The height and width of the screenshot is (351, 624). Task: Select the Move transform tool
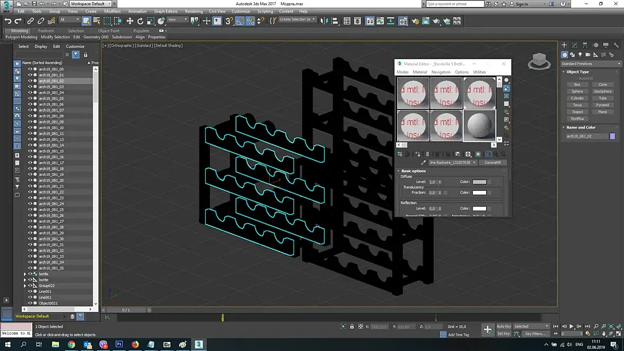(x=130, y=21)
